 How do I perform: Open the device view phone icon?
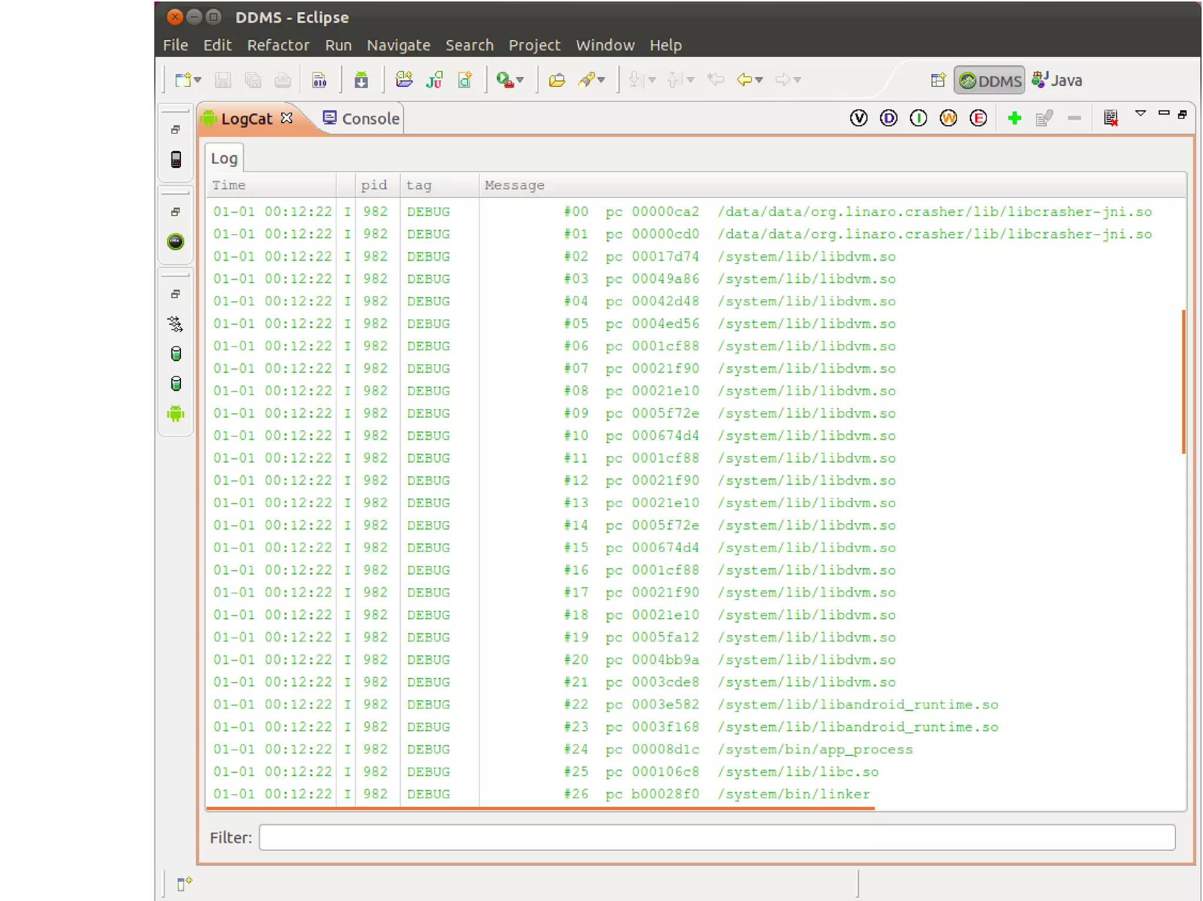pos(176,160)
